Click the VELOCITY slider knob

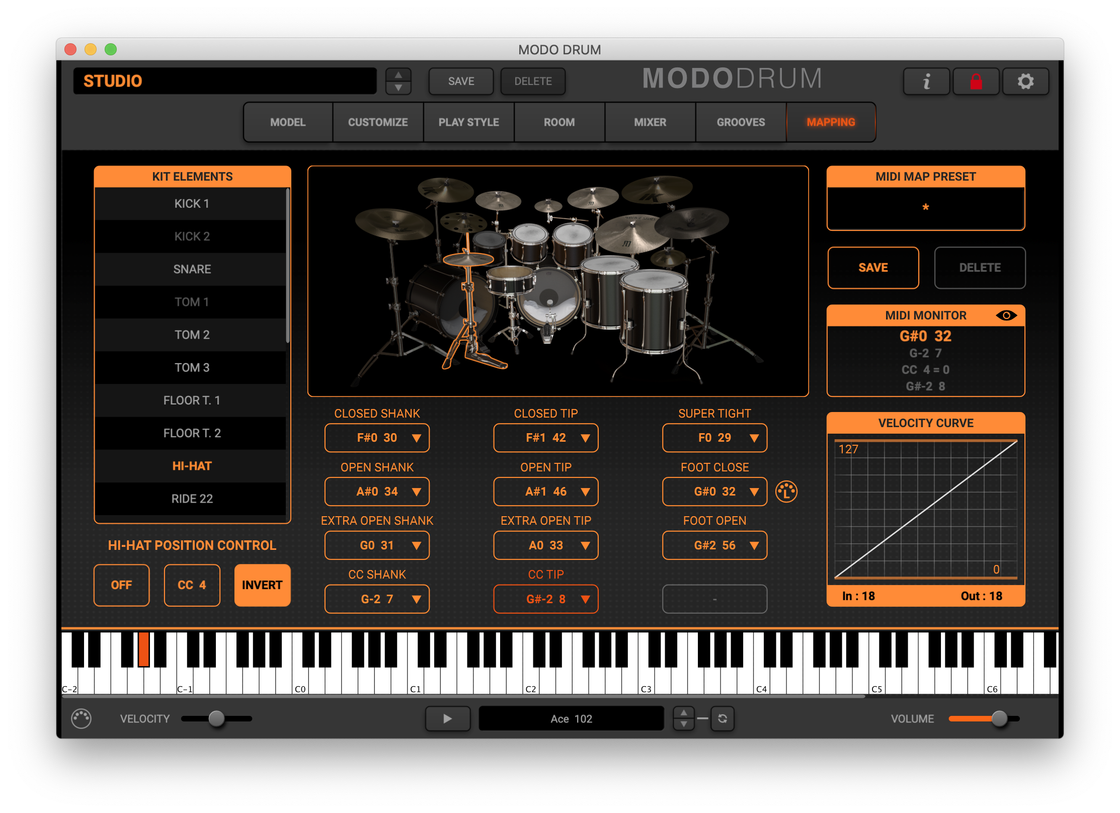click(216, 718)
